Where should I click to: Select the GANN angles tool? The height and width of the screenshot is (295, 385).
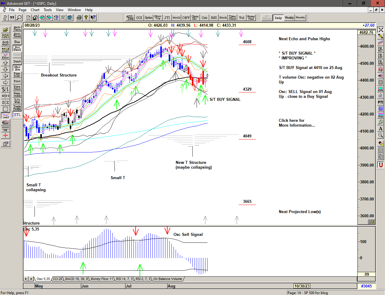[5, 122]
